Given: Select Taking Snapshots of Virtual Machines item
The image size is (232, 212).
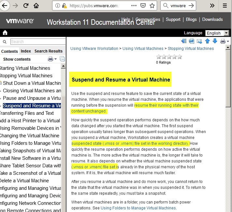Looking at the screenshot, I should click(x=31, y=151).
